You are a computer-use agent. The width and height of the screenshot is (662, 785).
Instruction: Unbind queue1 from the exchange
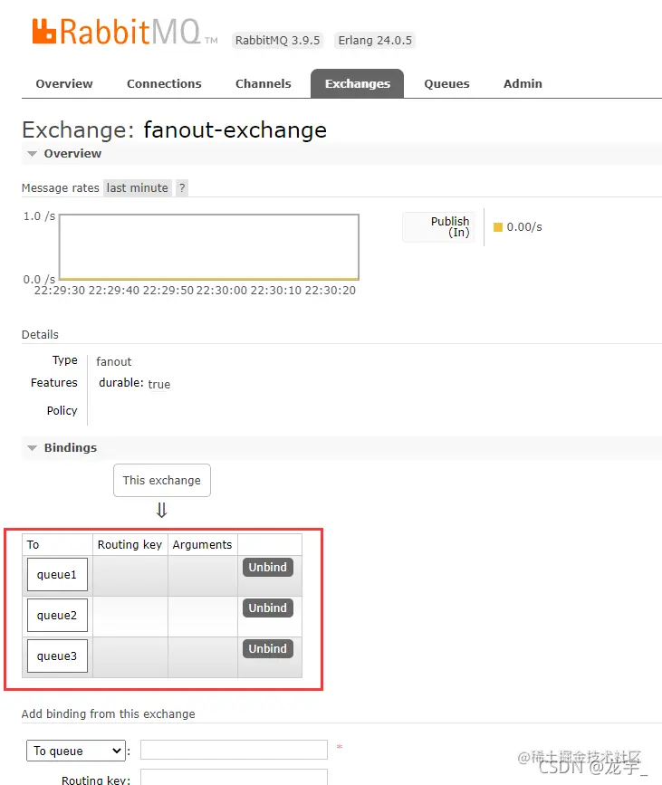[x=268, y=567]
